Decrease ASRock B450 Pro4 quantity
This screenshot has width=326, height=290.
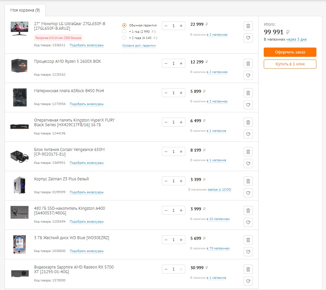click(x=166, y=93)
